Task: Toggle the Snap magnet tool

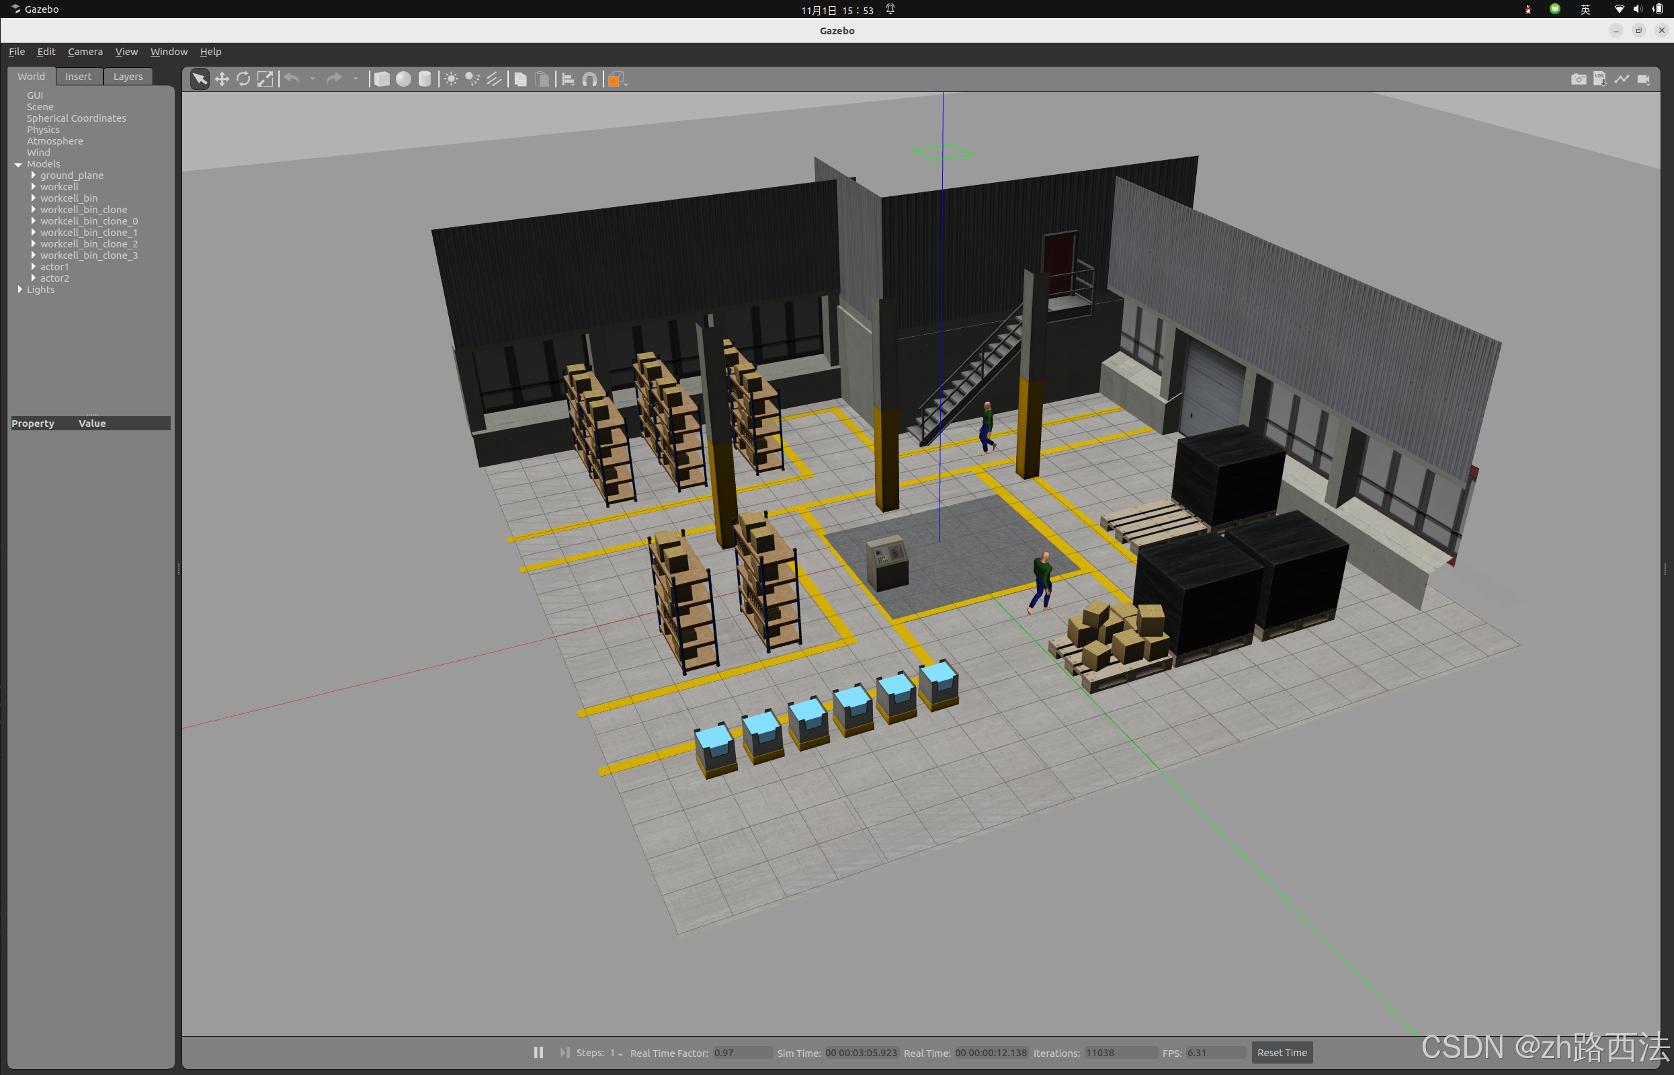Action: pos(589,79)
